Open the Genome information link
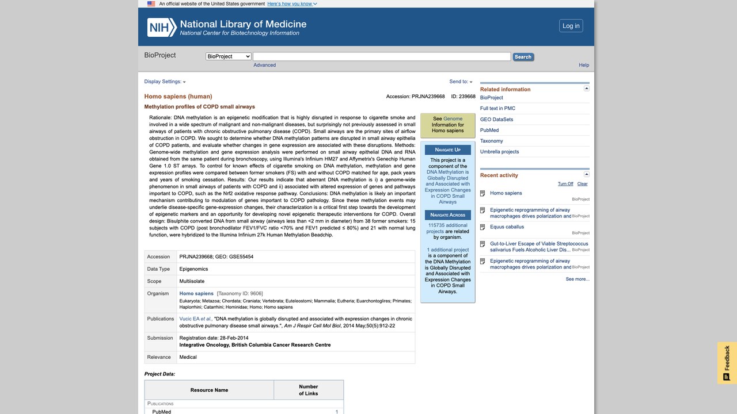Image resolution: width=737 pixels, height=414 pixels. [x=453, y=119]
